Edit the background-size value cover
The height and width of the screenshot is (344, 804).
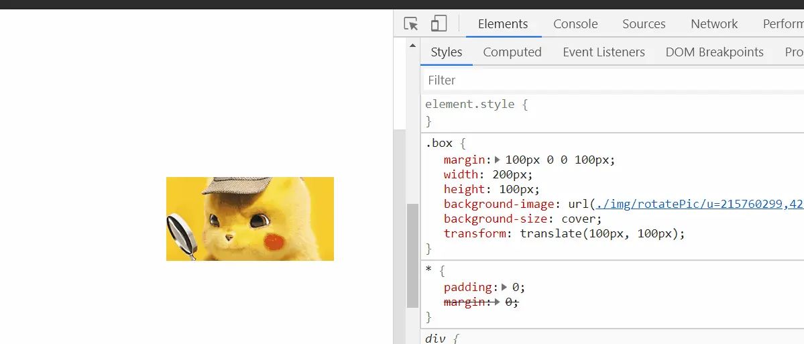(x=579, y=219)
